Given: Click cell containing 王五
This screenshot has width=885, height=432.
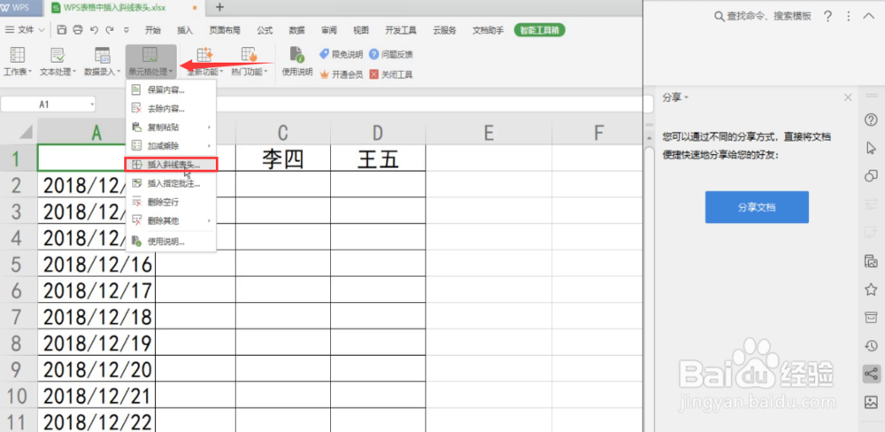Looking at the screenshot, I should pyautogui.click(x=378, y=159).
